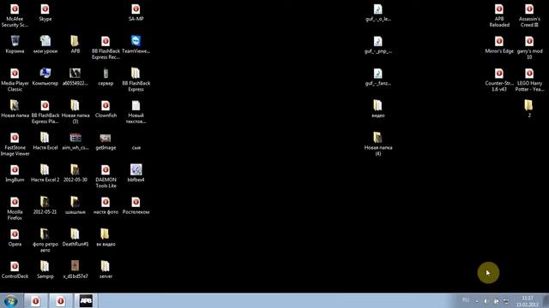Select the guf_-_fanz audio file
This screenshot has width=549, height=308.
click(377, 77)
